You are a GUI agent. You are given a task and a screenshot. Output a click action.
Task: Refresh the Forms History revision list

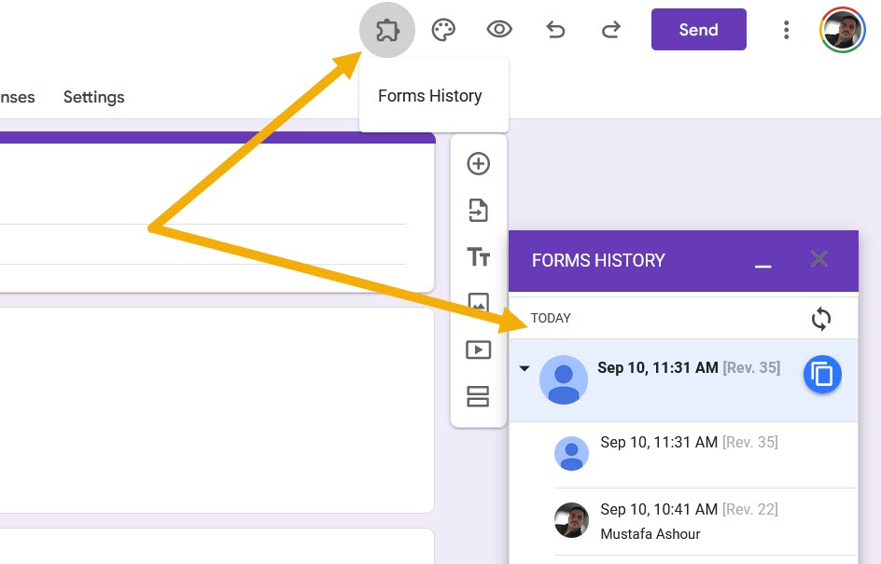[821, 318]
